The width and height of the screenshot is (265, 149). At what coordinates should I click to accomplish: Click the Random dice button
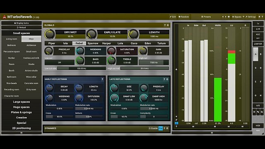pyautogui.click(x=184, y=17)
